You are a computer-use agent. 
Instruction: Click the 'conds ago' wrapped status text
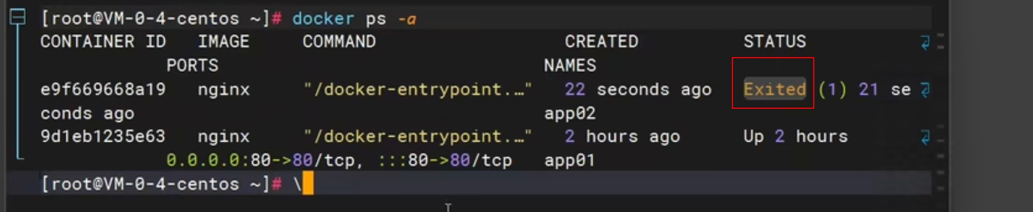coord(87,113)
